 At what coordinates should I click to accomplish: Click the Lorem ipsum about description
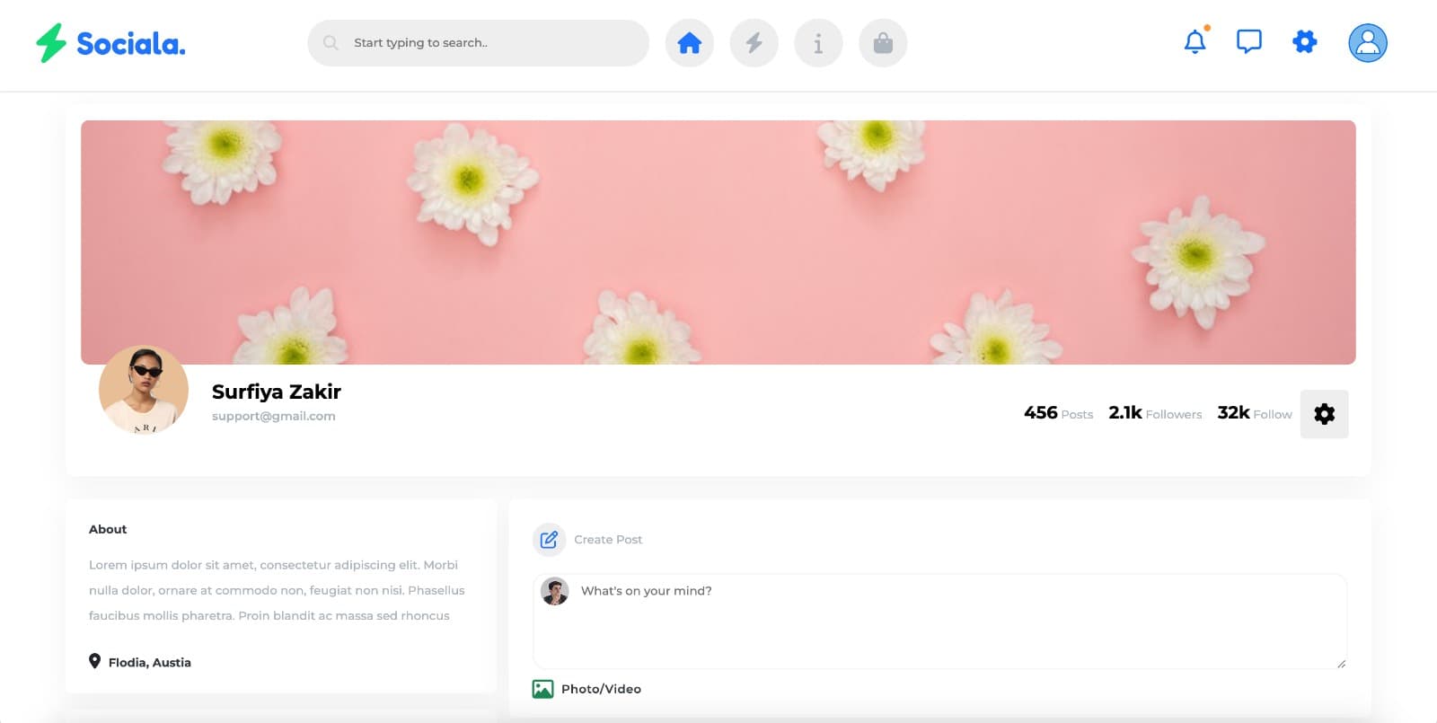click(x=277, y=590)
